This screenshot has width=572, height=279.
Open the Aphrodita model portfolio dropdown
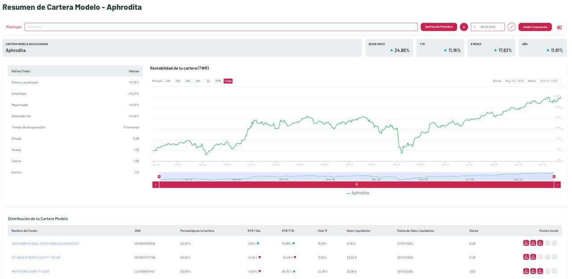click(221, 27)
